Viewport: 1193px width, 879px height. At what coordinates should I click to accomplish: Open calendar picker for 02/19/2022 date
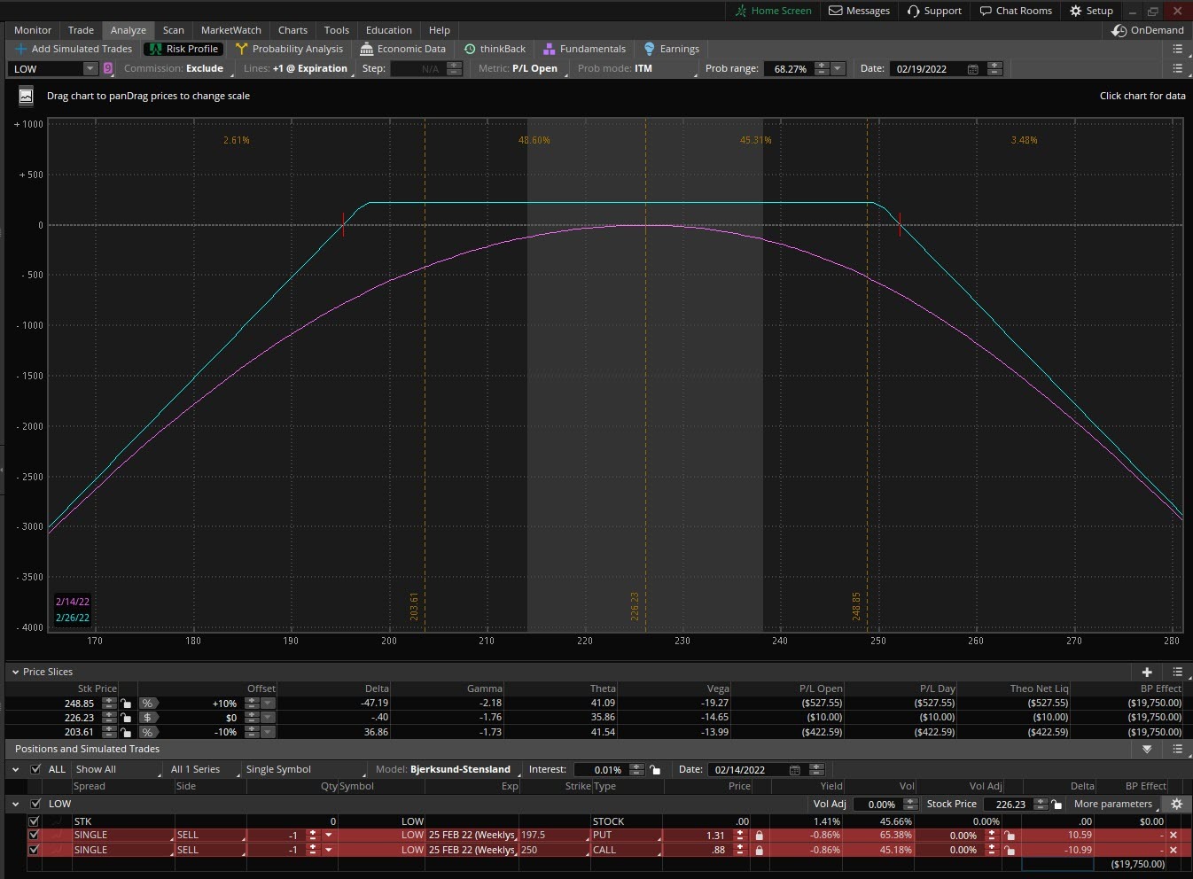(972, 69)
